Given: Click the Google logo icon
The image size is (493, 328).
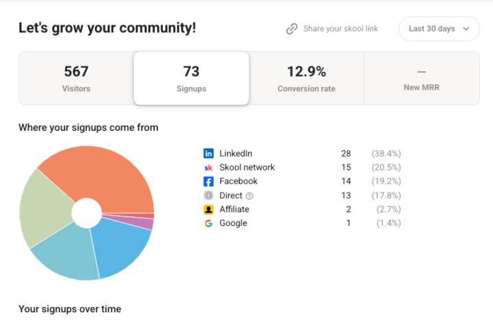Looking at the screenshot, I should click(x=209, y=223).
